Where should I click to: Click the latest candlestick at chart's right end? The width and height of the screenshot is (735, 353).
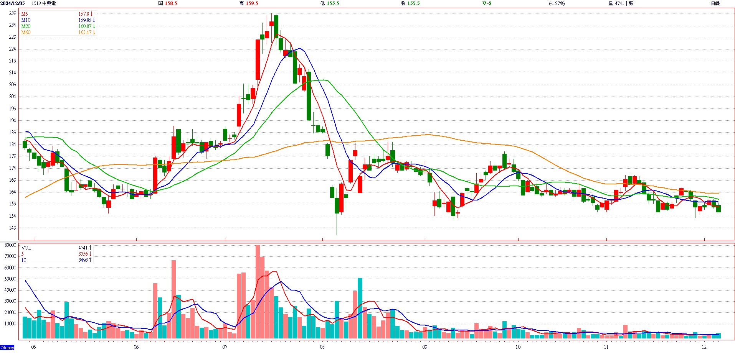718,208
